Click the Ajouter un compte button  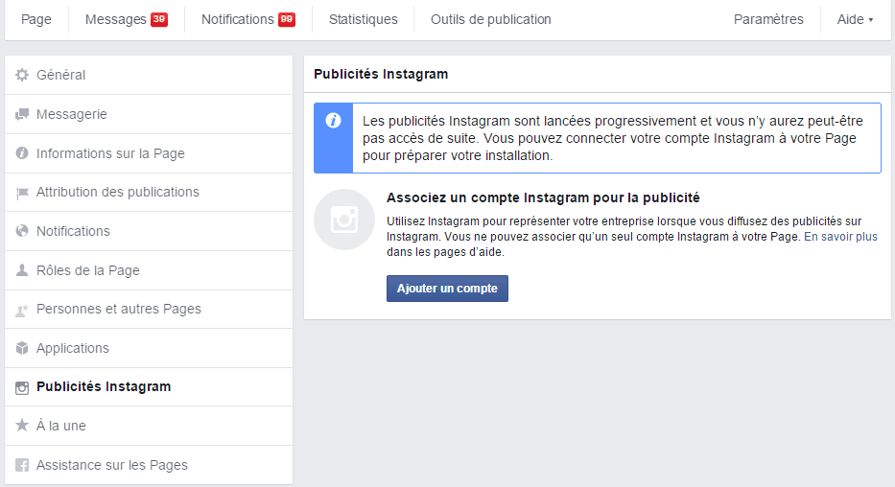click(447, 289)
